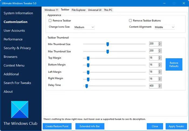Increase Max Thumbnail Size spinner up arrow

click(160, 50)
